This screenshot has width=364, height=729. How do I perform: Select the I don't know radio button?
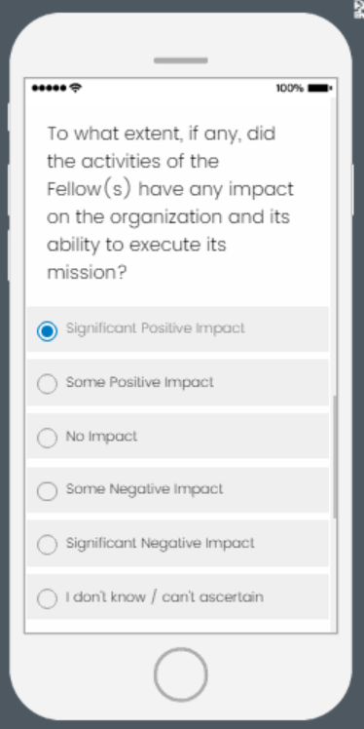point(47,598)
